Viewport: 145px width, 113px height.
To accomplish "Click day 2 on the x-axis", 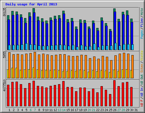I will [14, 110].
